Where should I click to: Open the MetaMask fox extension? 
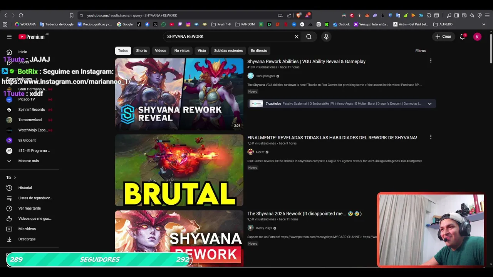click(367, 15)
